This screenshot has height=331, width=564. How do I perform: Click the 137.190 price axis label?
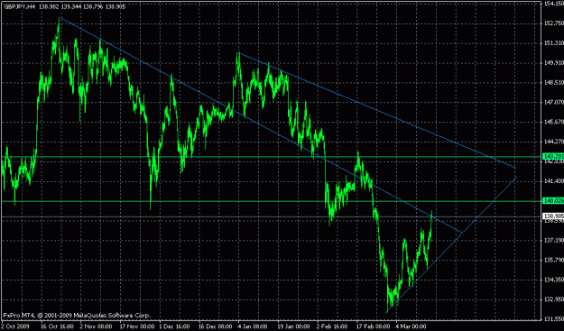(x=553, y=240)
